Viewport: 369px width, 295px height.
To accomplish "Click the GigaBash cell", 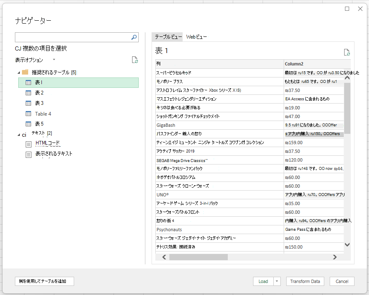I will [219, 125].
